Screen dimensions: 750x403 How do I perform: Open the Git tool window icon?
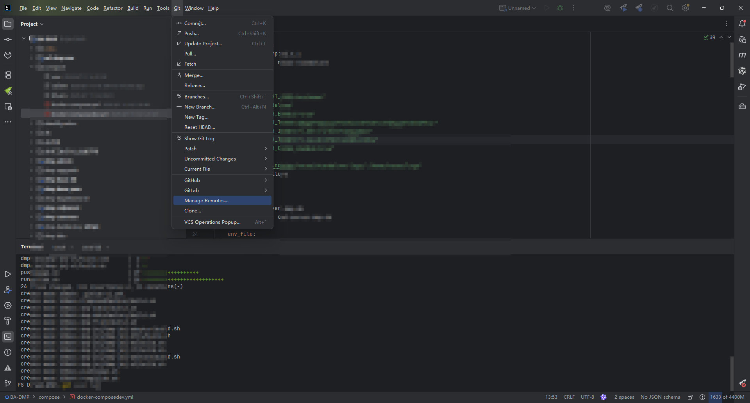tap(8, 383)
